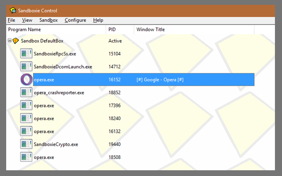This screenshot has width=282, height=176.
Task: Collapse the Sandbox DefaultBox tree node
Action: [9, 41]
